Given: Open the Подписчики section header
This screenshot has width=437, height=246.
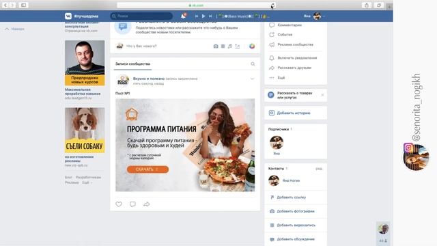Looking at the screenshot, I should pyautogui.click(x=279, y=129).
